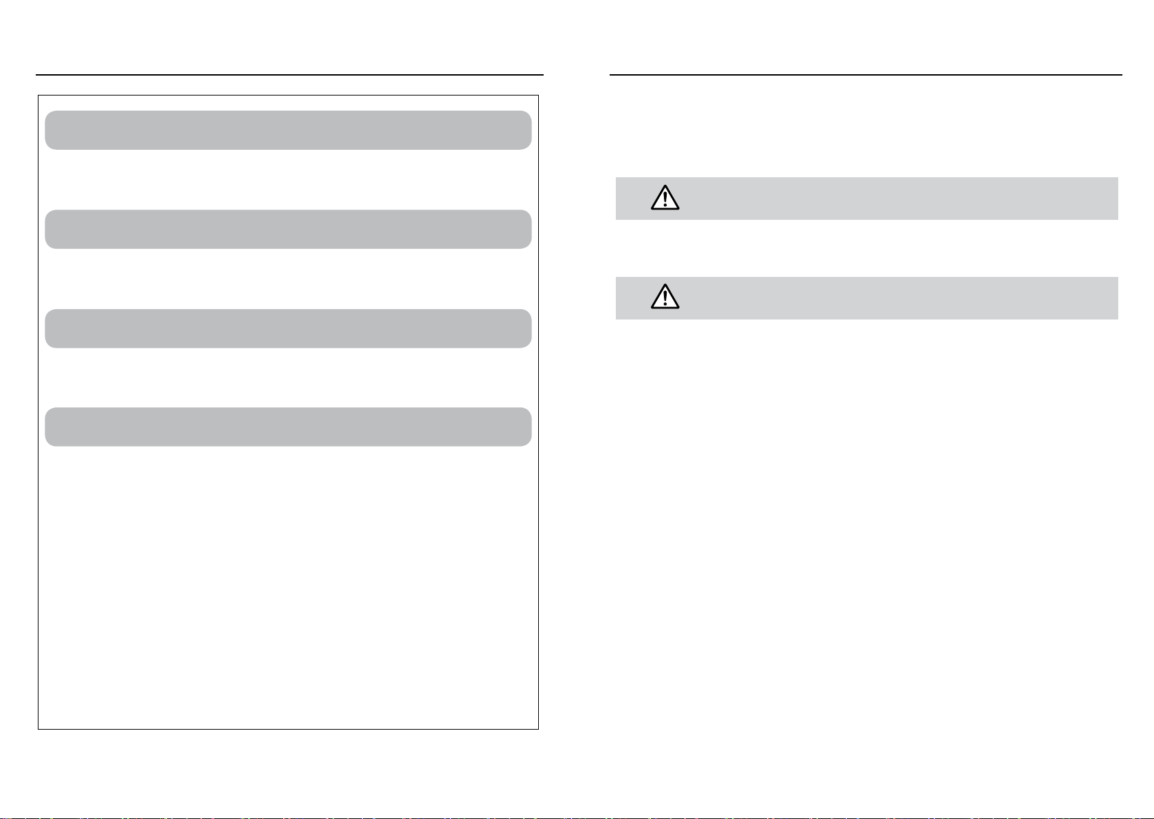The width and height of the screenshot is (1154, 819).
Task: Click the horizontal rule above the right page
Action: tap(866, 74)
